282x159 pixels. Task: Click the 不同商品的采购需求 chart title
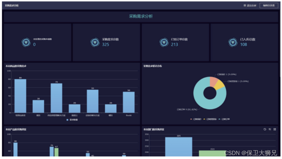pyautogui.click(x=16, y=66)
